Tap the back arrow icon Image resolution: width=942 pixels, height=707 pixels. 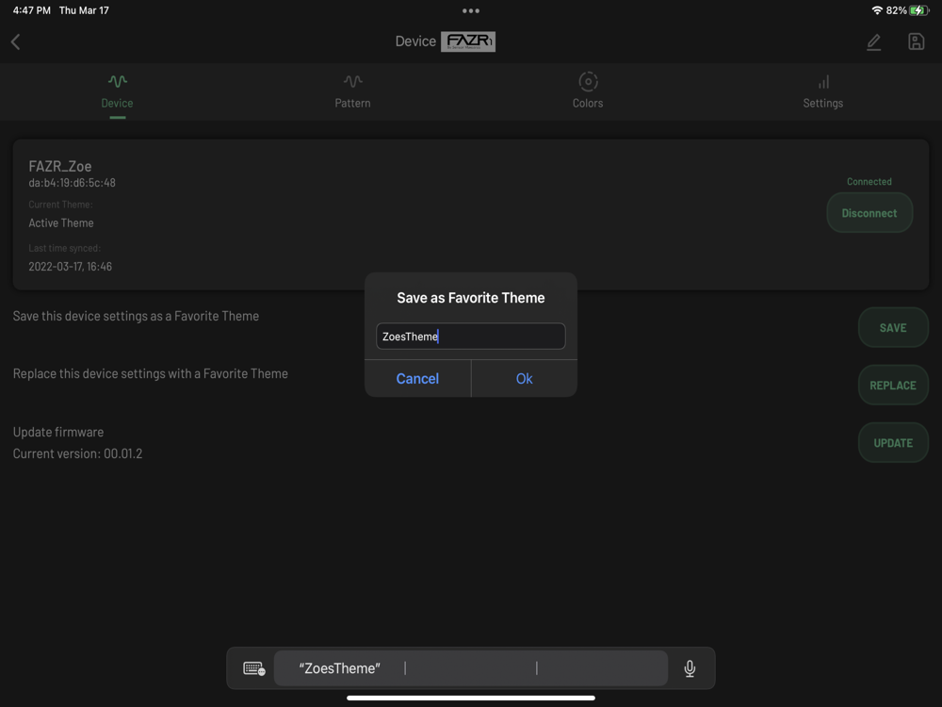click(x=16, y=42)
